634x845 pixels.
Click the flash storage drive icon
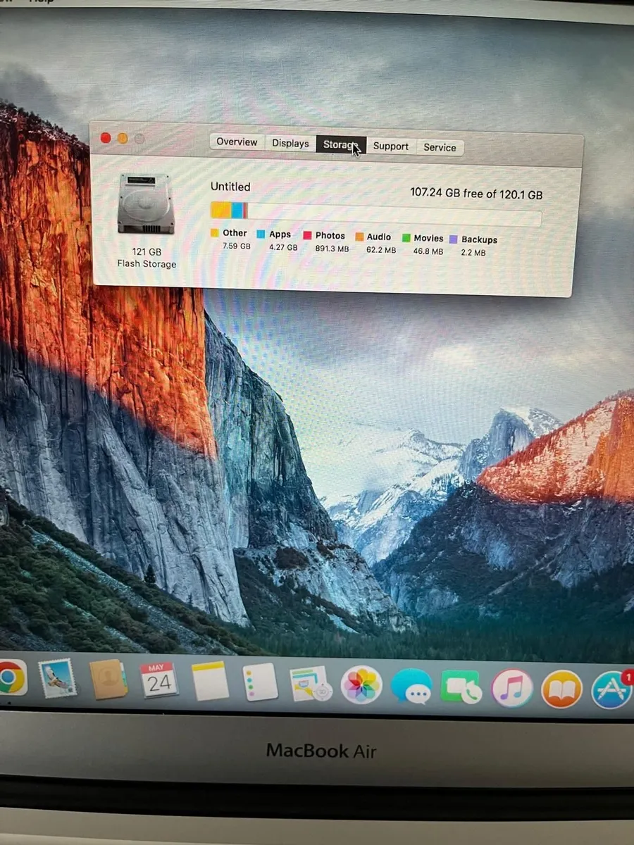(x=146, y=204)
